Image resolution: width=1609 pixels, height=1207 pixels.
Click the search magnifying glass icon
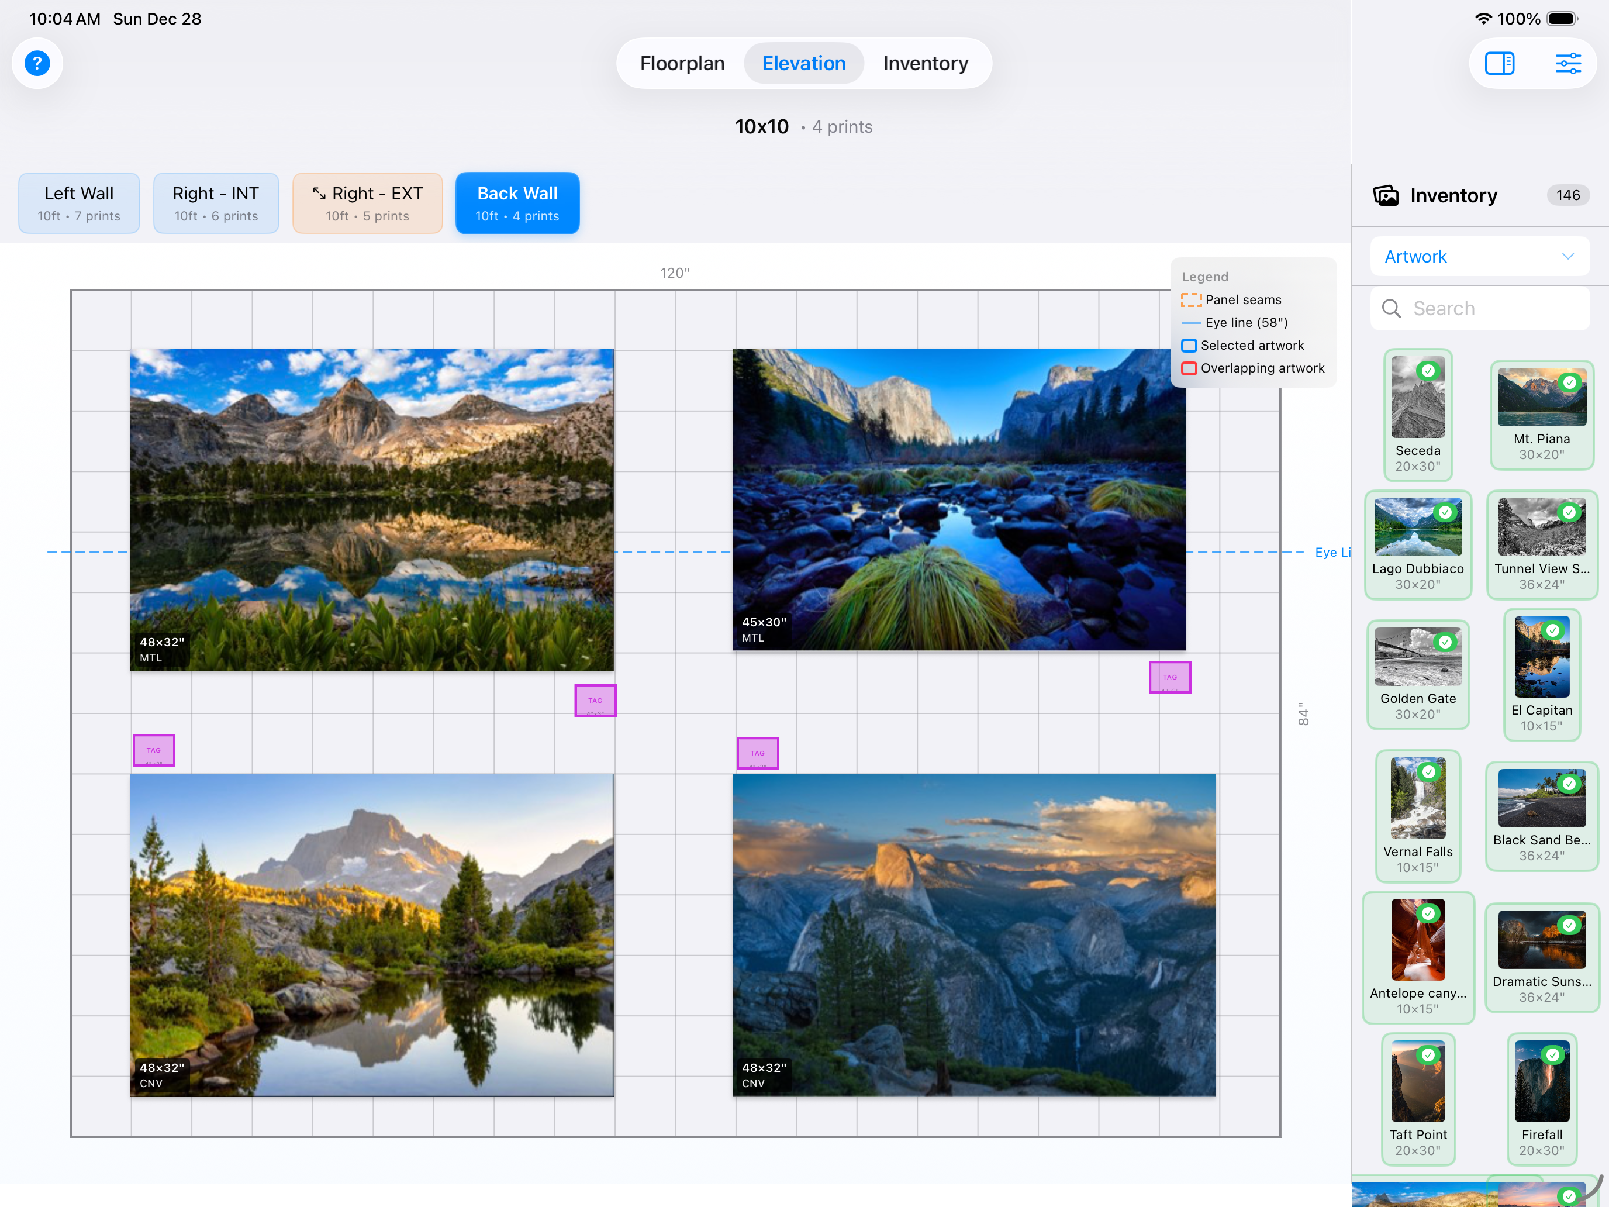(x=1391, y=309)
